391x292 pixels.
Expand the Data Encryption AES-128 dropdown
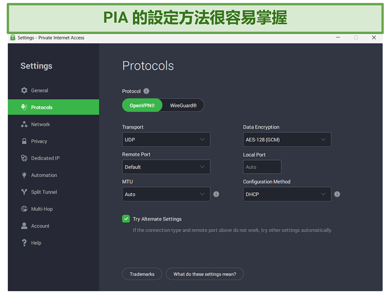pyautogui.click(x=287, y=140)
